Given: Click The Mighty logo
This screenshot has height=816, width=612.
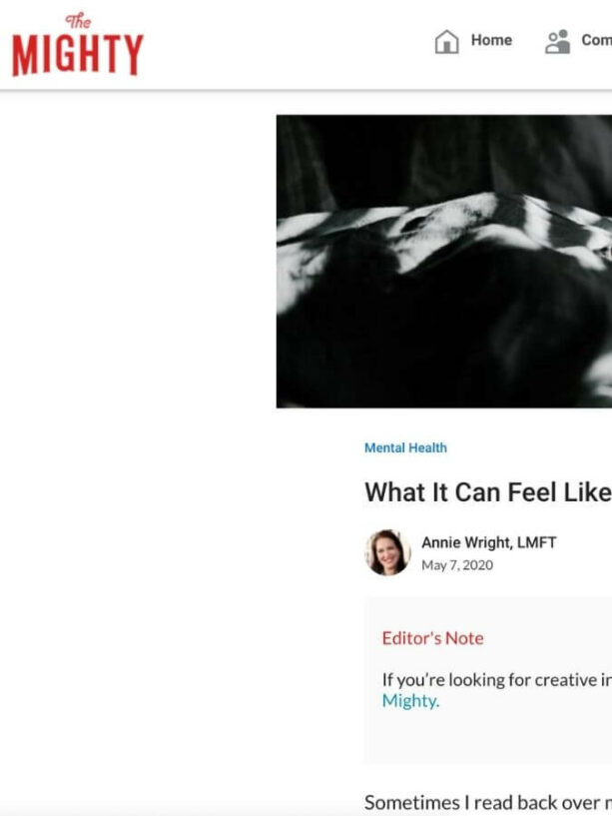Looking at the screenshot, I should [78, 45].
